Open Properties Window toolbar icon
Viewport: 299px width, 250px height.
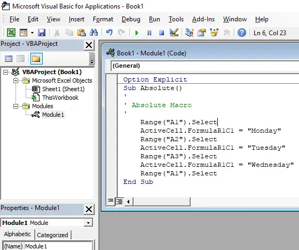tap(202, 33)
